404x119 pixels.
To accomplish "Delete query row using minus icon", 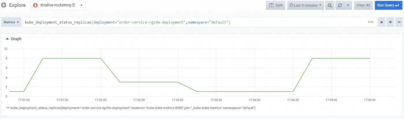I will 399,22.
